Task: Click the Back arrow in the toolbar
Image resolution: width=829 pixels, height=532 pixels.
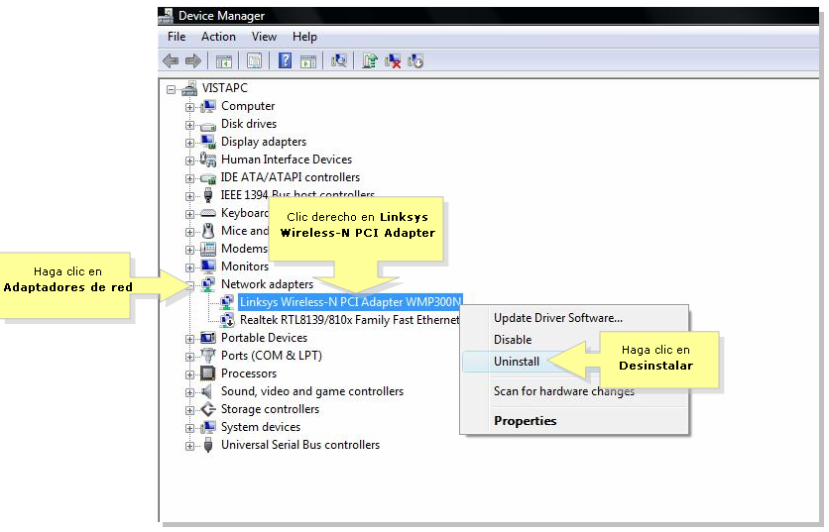Action: [171, 61]
